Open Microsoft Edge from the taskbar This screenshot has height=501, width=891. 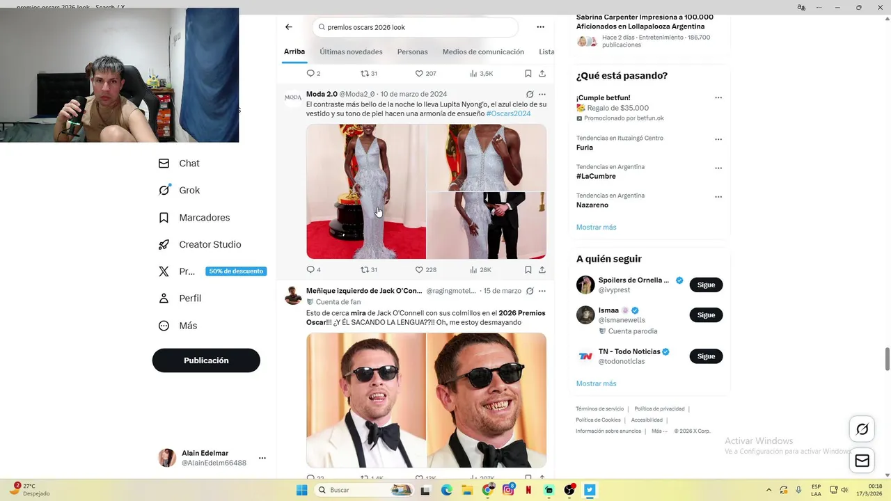(x=447, y=490)
